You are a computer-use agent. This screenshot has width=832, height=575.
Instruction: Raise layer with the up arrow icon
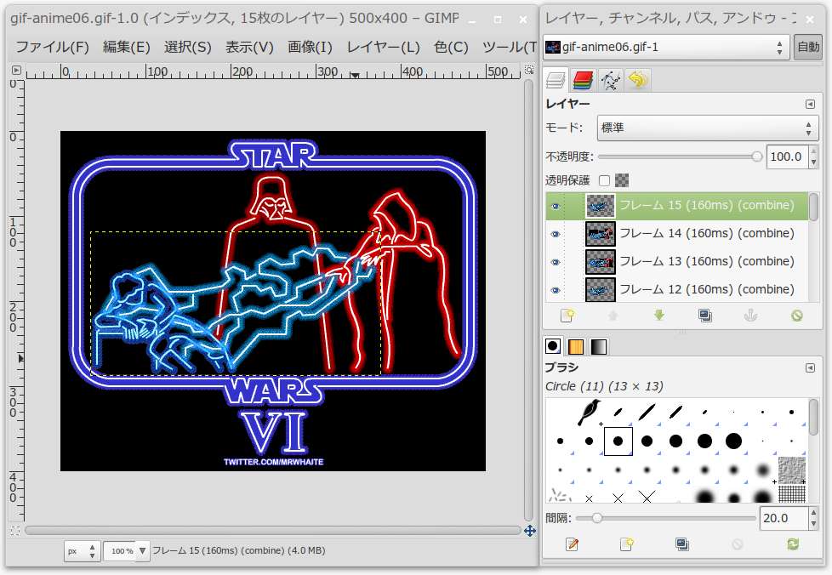tap(613, 316)
